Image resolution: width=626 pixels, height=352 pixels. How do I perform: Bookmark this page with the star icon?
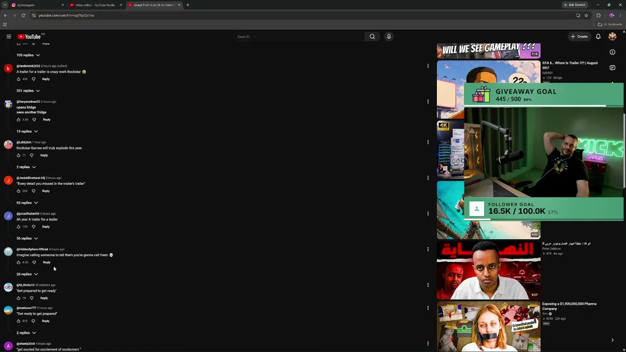click(586, 15)
